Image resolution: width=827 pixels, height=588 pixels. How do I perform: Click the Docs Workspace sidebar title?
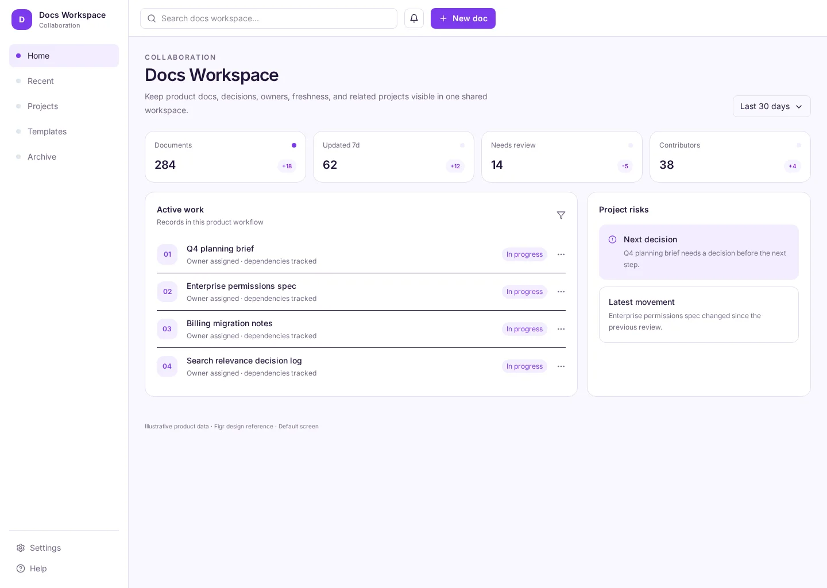click(x=72, y=15)
